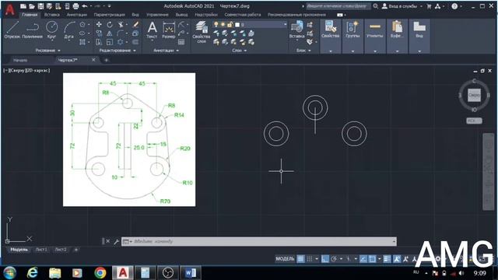Select the Круг circle tool
Image resolution: width=498 pixels, height=280 pixels.
point(51,30)
